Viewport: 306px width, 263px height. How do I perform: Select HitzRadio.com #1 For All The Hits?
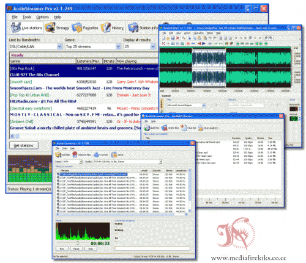click(x=84, y=98)
